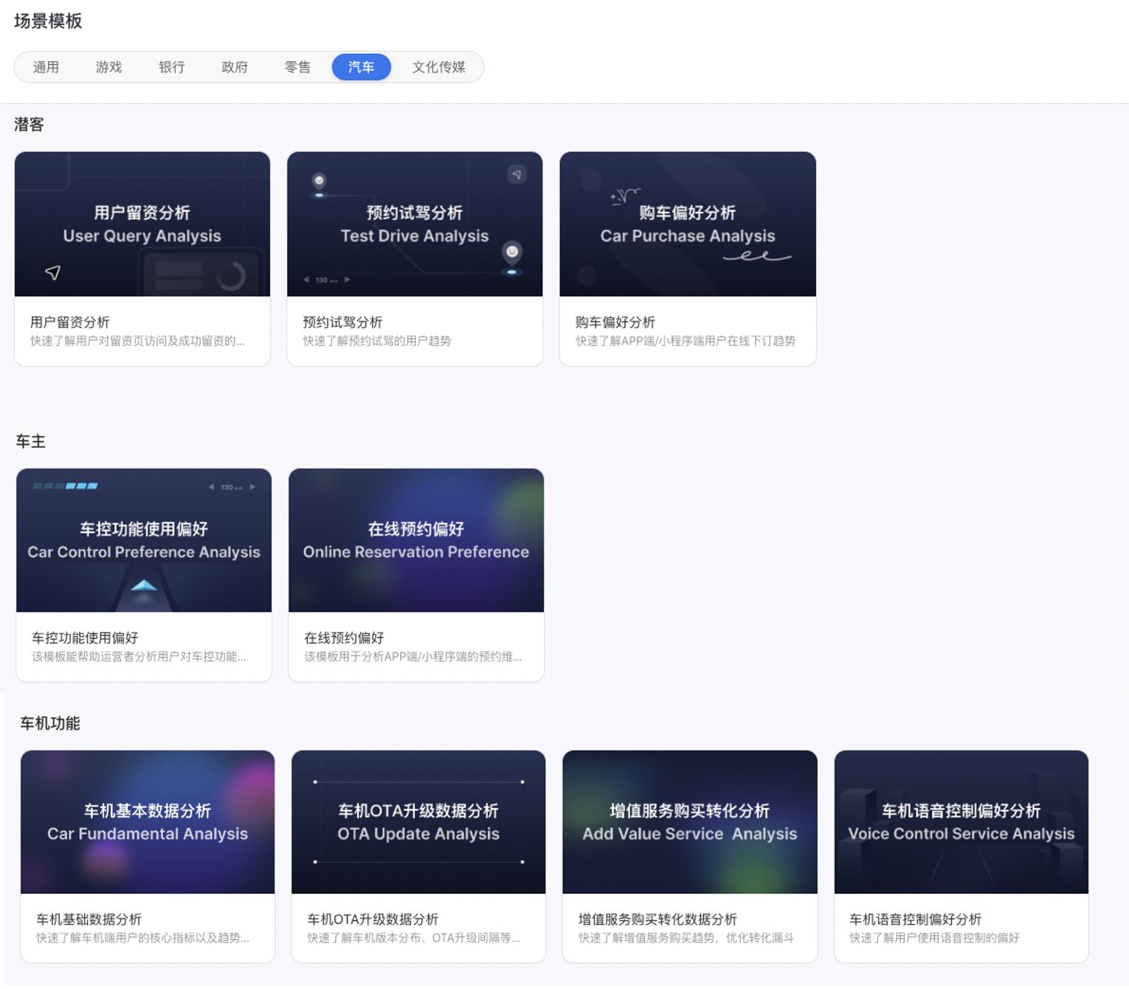Screen dimensions: 1129x989
Task: Select Car Purchase Analysis template image
Action: (x=688, y=224)
